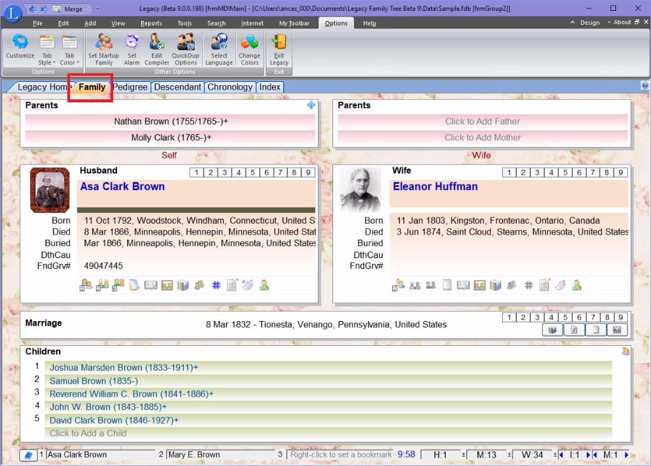The width and height of the screenshot is (651, 466).
Task: Collapse the ribbon with the Design chevron
Action: point(573,22)
